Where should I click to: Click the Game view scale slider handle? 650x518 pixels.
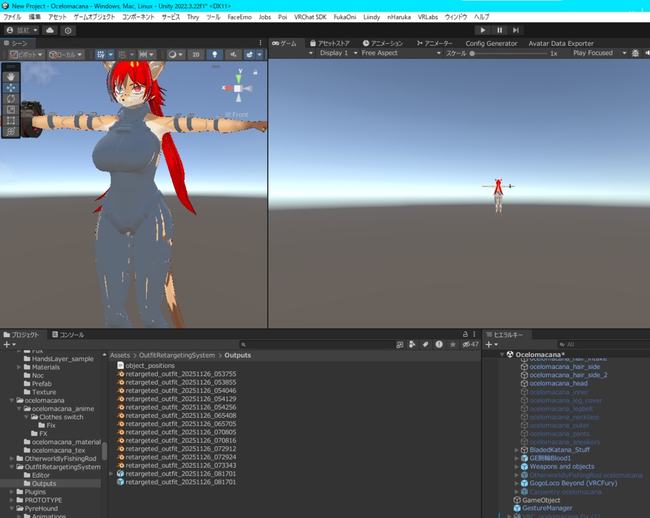tap(472, 53)
